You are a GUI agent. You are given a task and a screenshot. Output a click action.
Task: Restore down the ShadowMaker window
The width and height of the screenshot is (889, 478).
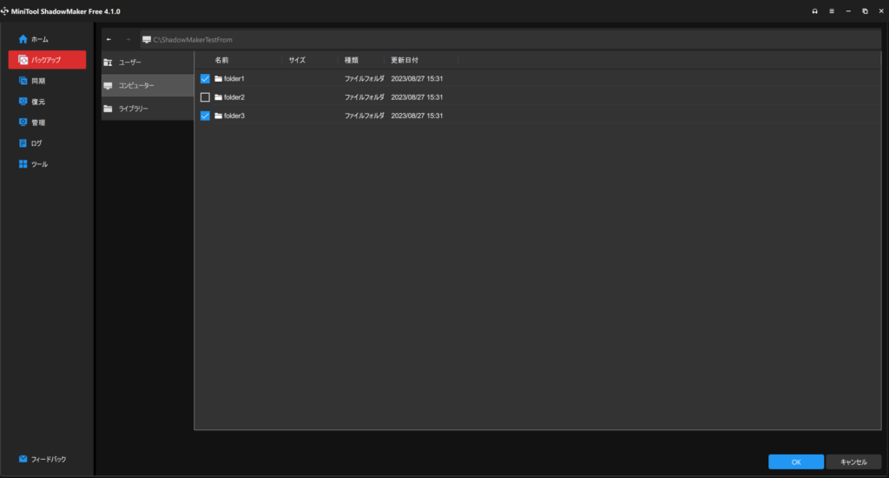click(865, 11)
